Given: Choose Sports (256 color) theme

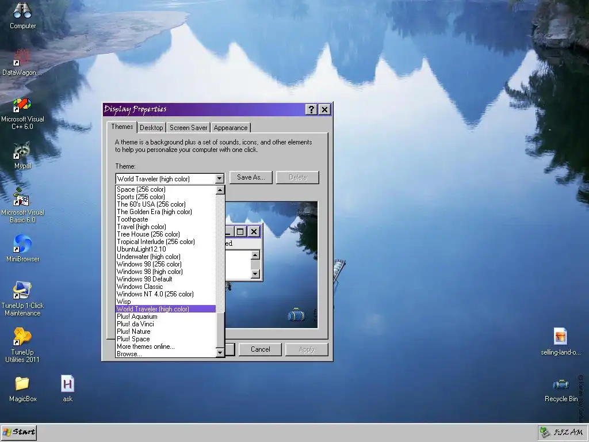Looking at the screenshot, I should click(166, 197).
